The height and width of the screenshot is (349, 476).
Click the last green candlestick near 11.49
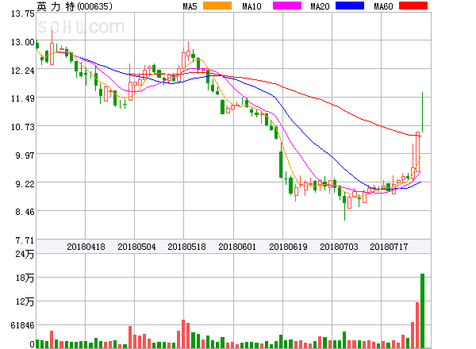coord(422,113)
